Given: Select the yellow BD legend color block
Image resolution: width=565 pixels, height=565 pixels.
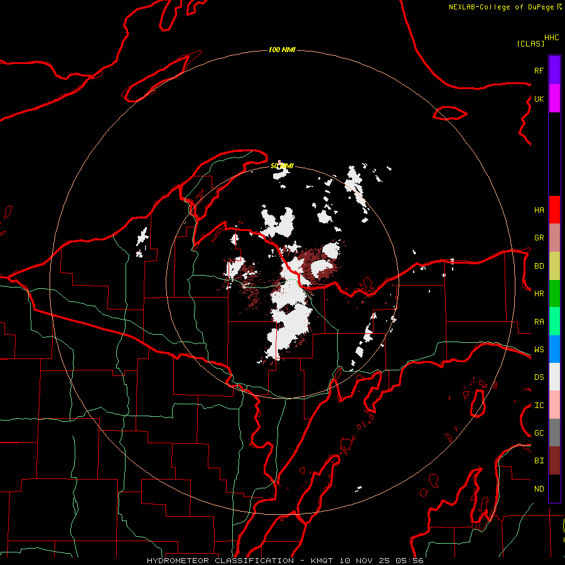Looking at the screenshot, I should pyautogui.click(x=554, y=266).
